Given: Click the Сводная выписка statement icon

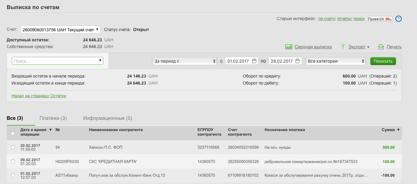Looking at the screenshot, I should [289, 47].
